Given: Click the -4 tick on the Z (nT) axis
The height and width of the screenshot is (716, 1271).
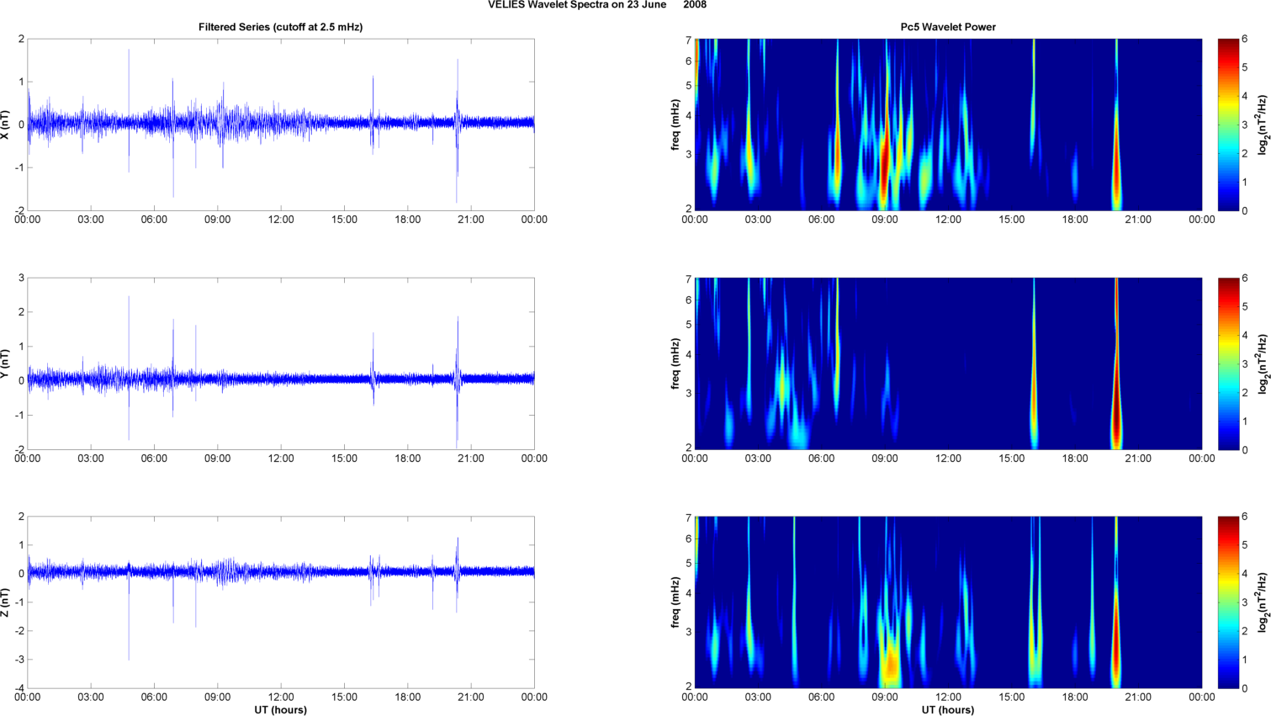Looking at the screenshot, I should click(19, 688).
